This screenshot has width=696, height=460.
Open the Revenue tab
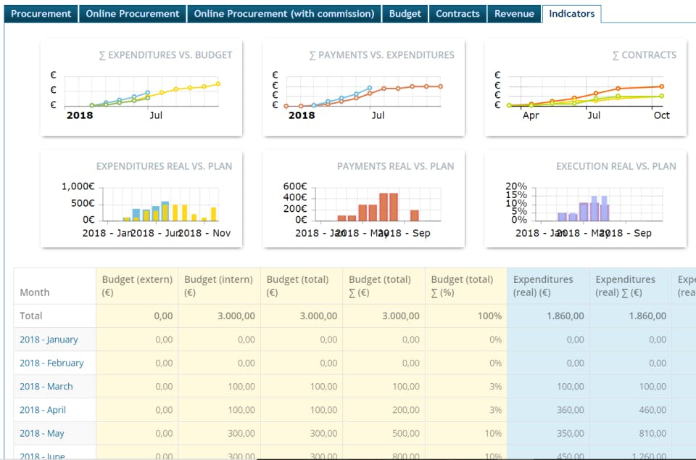514,14
